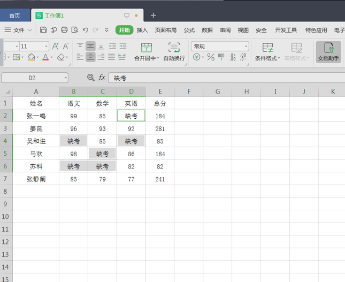Expand the customize quick access toolbar arrow
This screenshot has width=345, height=282.
[x=106, y=30]
